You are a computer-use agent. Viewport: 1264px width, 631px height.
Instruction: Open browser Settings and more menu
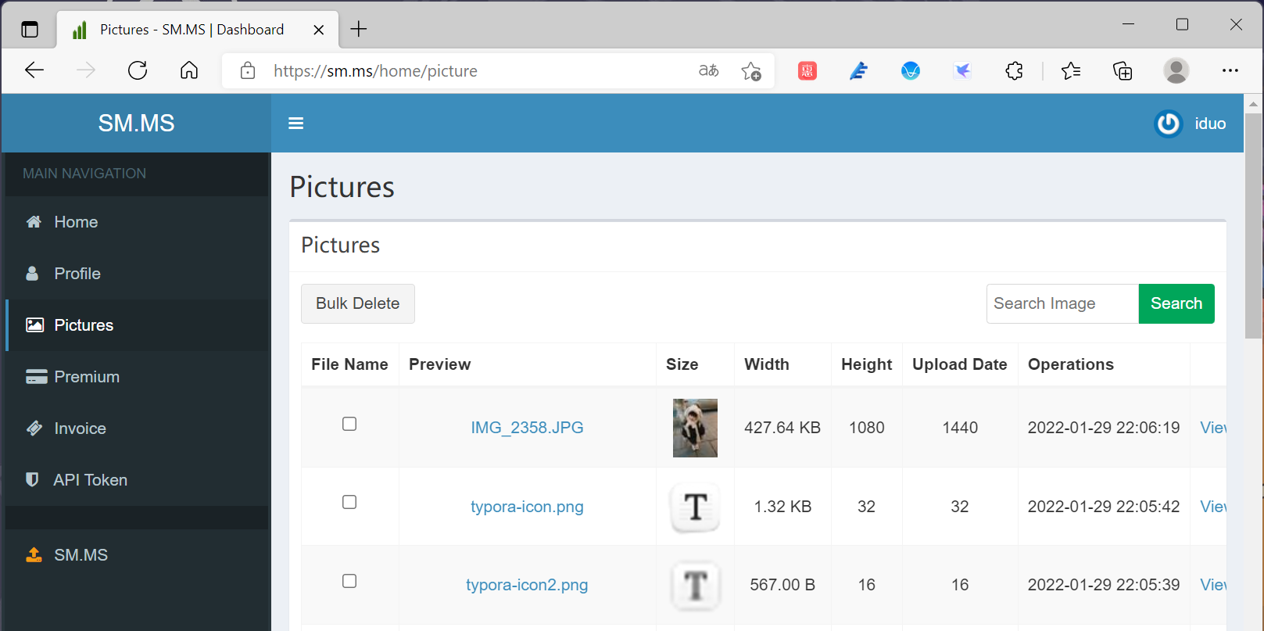[x=1230, y=71]
